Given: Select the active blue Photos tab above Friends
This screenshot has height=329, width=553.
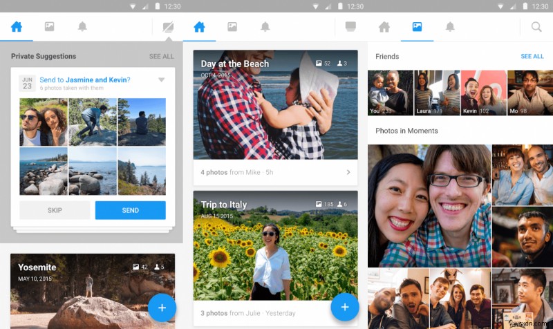Looking at the screenshot, I should pos(417,27).
